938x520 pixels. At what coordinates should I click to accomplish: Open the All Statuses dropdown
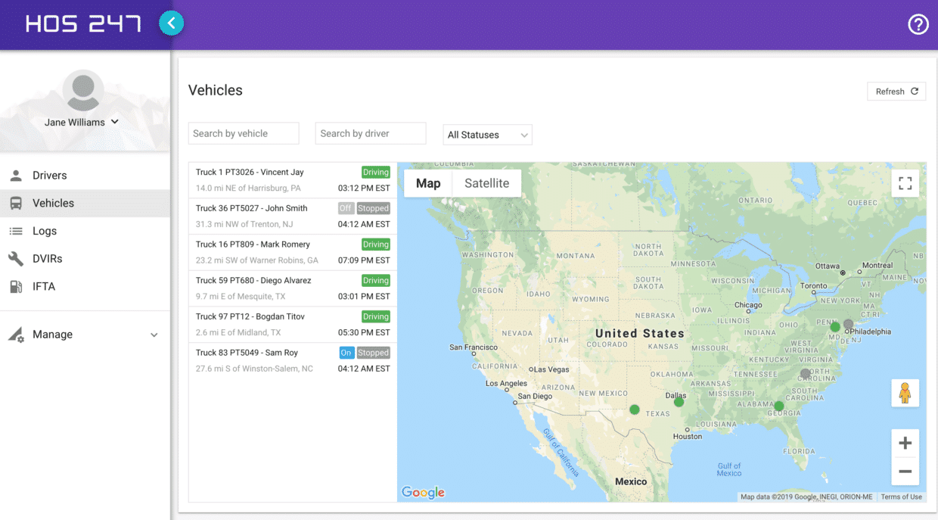[487, 135]
